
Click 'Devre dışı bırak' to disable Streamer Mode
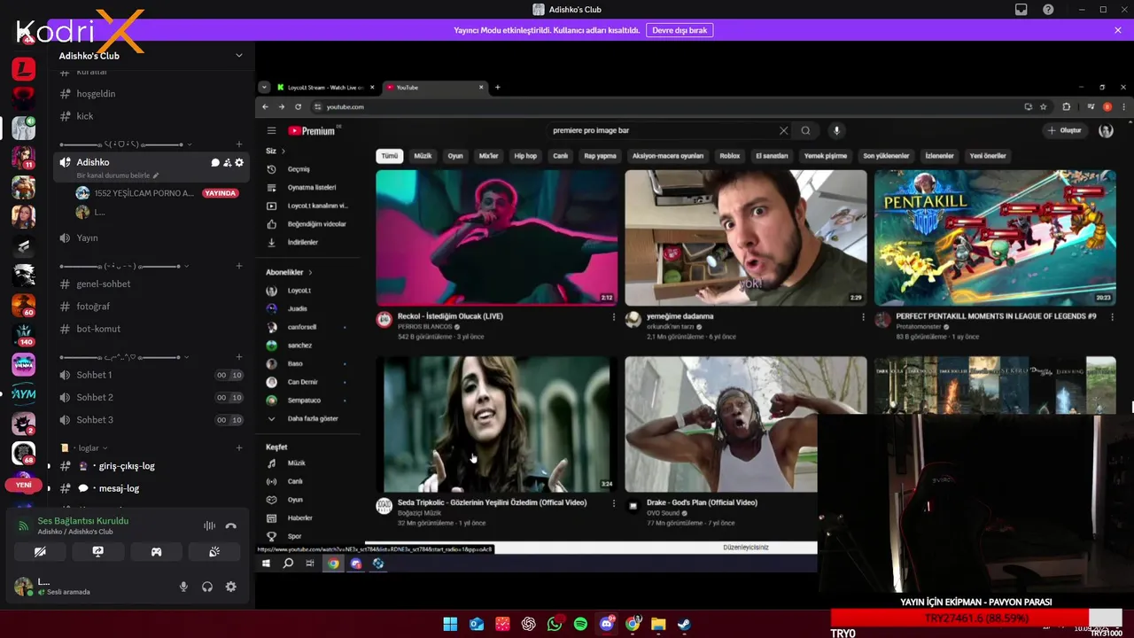pyautogui.click(x=680, y=30)
